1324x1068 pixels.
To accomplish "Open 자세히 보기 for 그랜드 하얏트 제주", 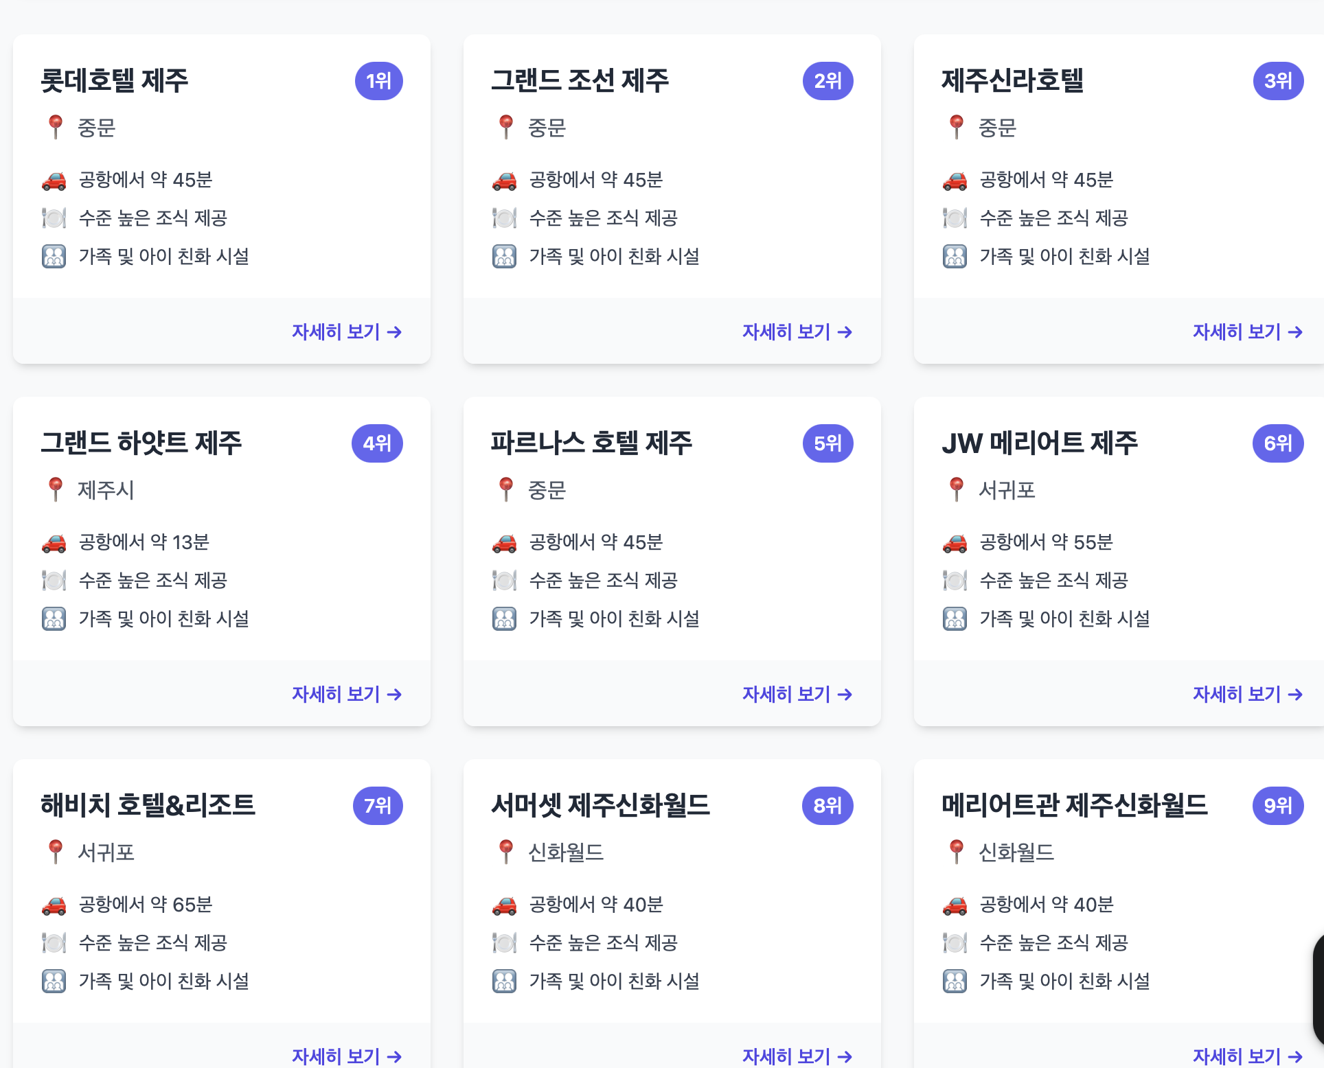I will point(346,695).
